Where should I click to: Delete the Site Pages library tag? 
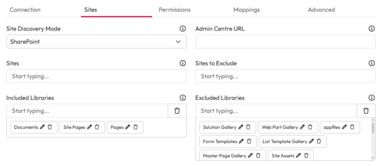point(97,127)
